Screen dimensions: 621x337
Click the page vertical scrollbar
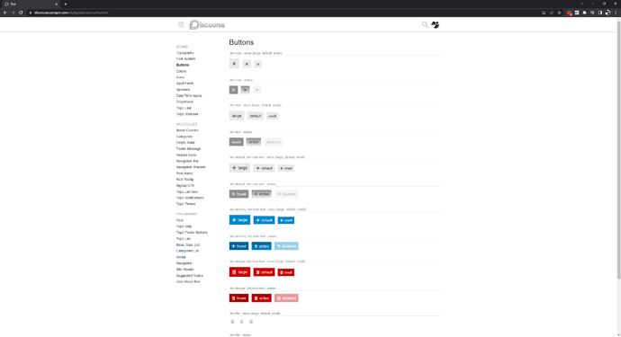[x=618, y=150]
